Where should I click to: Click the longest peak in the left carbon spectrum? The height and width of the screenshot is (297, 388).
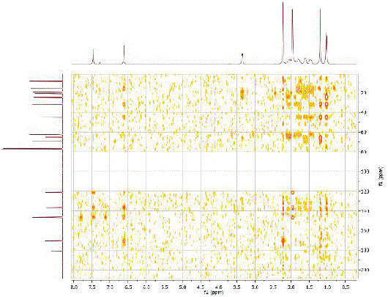31,149
